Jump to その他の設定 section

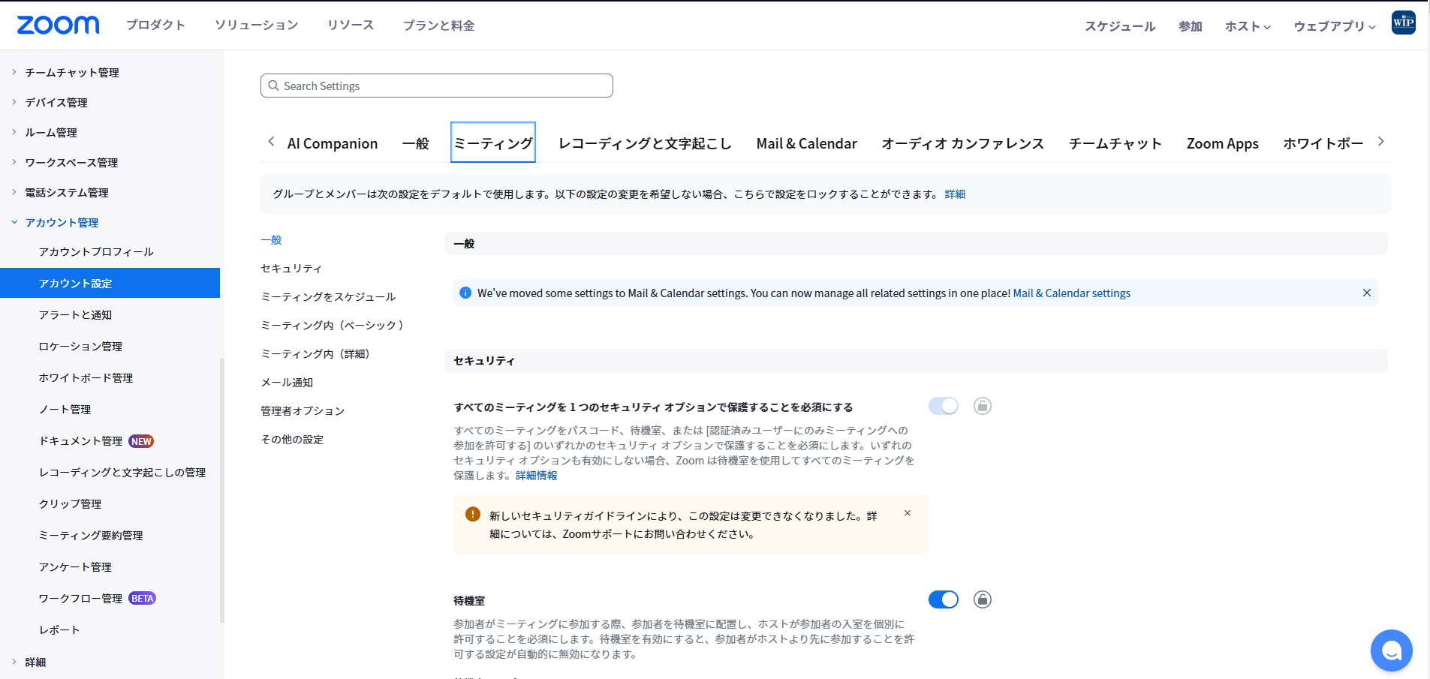pos(292,439)
